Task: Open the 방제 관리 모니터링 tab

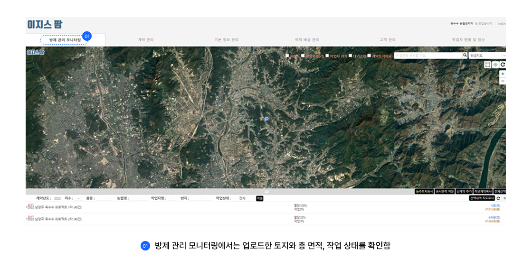Action: tap(65, 40)
